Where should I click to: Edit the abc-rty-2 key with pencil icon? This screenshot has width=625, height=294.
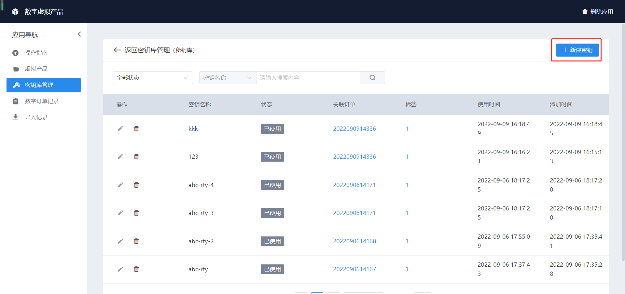click(x=120, y=241)
